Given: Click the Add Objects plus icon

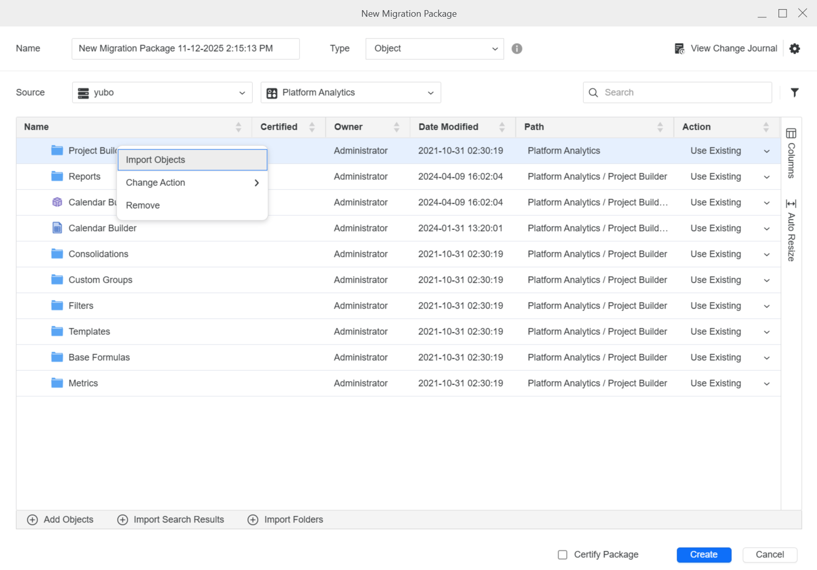Looking at the screenshot, I should [32, 520].
